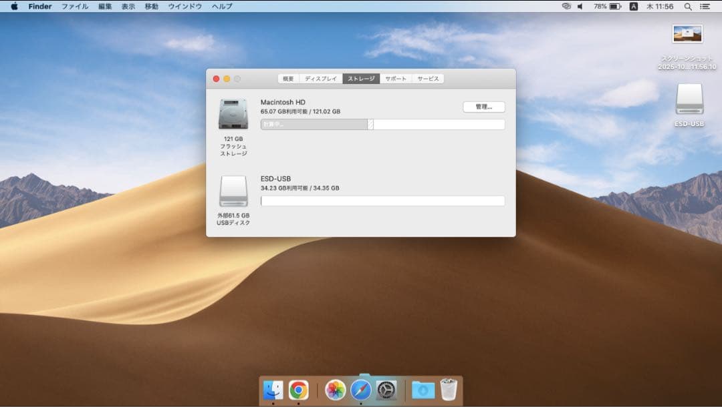Open the 編集 menu
722x407 pixels.
pos(105,7)
